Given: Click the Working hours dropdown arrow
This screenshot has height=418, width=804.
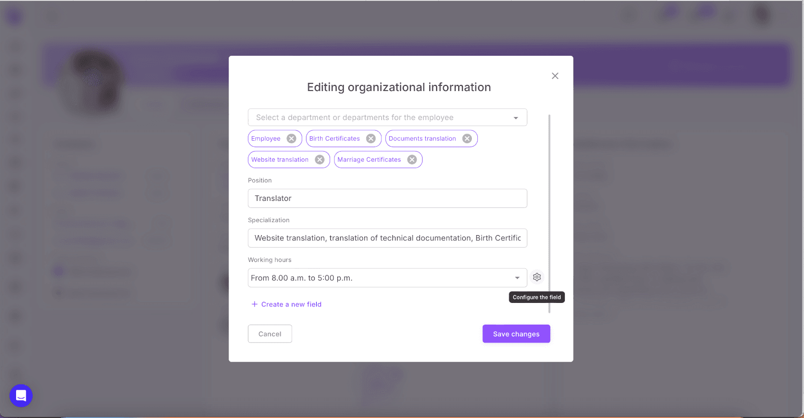Looking at the screenshot, I should (517, 278).
